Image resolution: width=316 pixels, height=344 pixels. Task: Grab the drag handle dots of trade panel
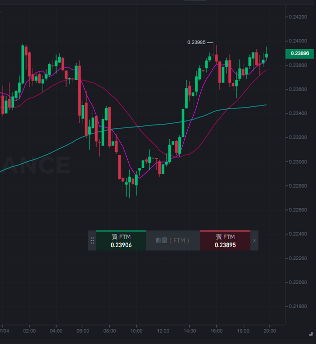pos(92,240)
